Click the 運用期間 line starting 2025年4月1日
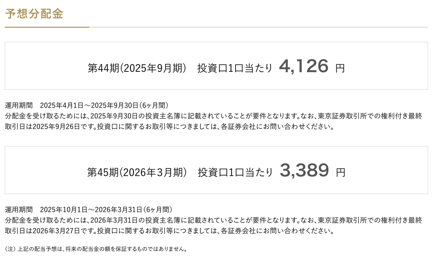 click(x=87, y=105)
